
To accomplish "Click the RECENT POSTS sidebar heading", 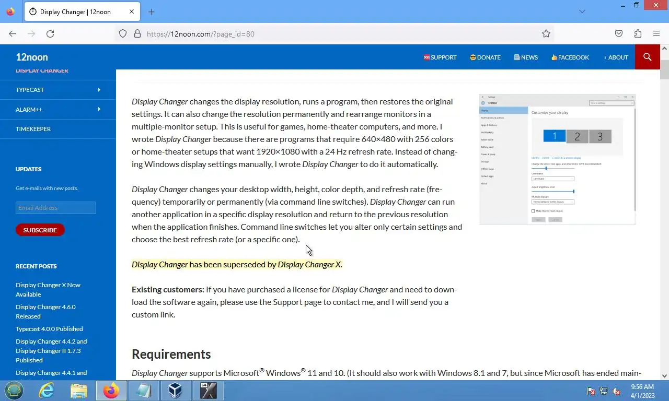I will coord(36,266).
